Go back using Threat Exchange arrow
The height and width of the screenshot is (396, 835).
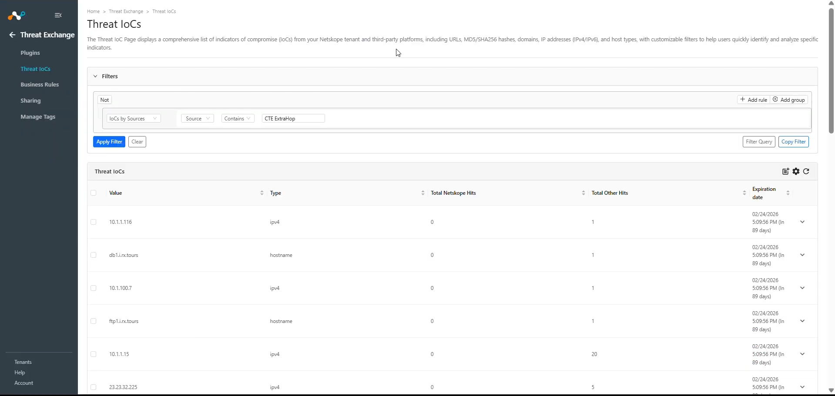[12, 35]
